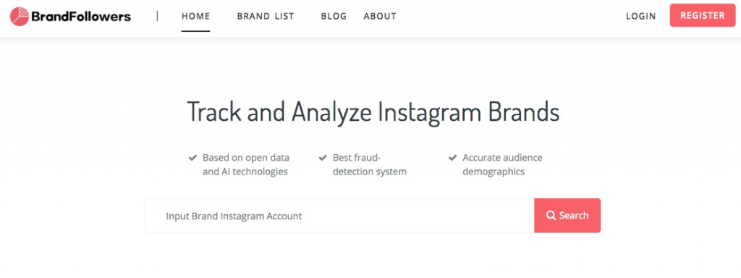Go to the BRAND LIST page
This screenshot has width=741, height=278.
pyautogui.click(x=266, y=16)
